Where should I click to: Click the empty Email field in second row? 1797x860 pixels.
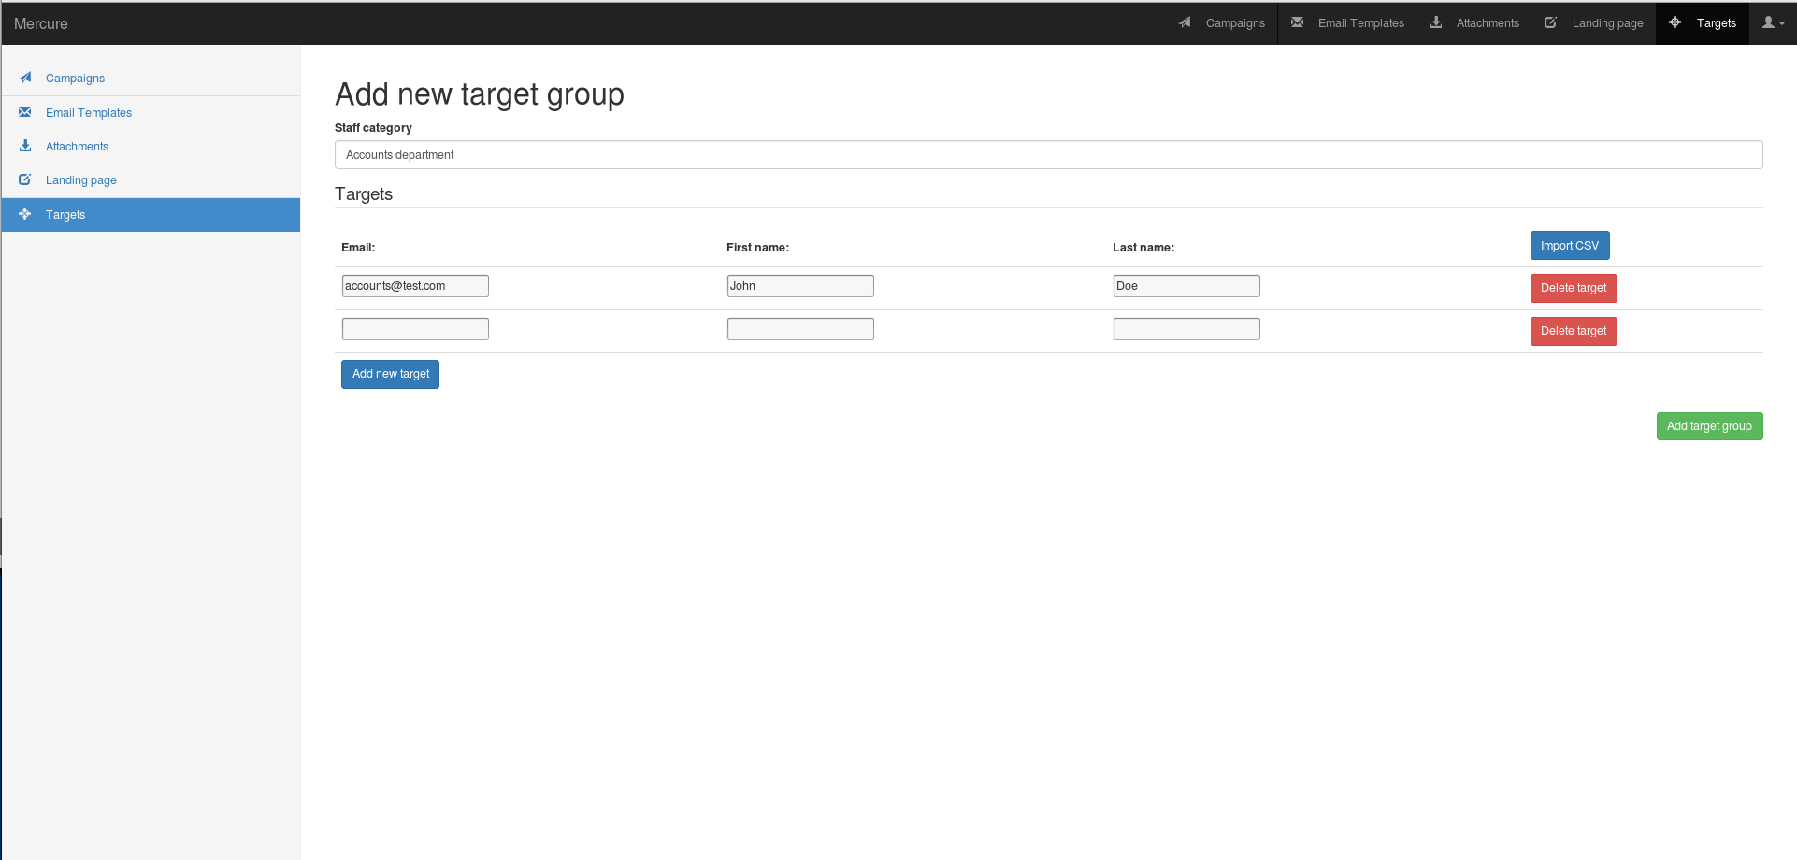pyautogui.click(x=415, y=329)
